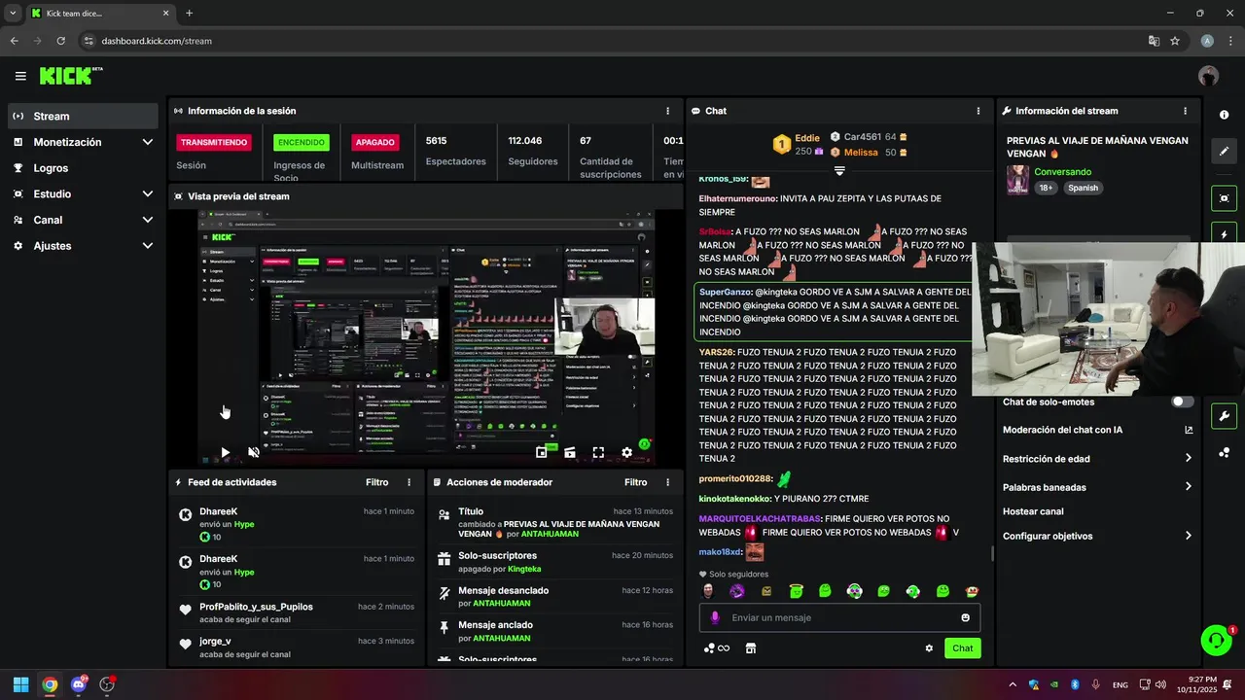Open fullscreen on stream preview

click(x=598, y=452)
